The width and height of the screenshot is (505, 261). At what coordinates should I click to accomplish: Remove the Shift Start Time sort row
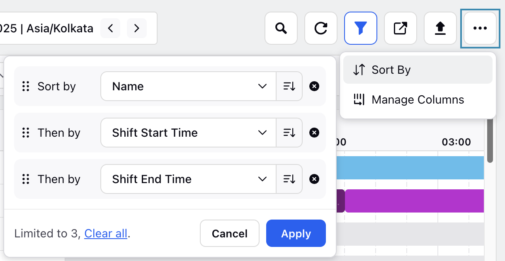click(x=314, y=133)
